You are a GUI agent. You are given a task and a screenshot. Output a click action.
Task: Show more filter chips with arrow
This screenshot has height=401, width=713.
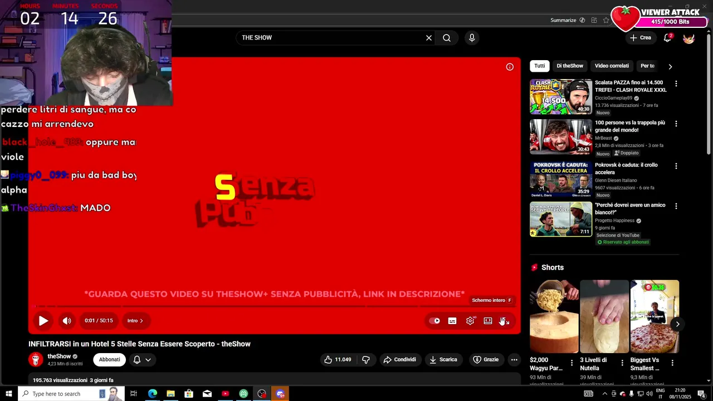[x=670, y=66]
